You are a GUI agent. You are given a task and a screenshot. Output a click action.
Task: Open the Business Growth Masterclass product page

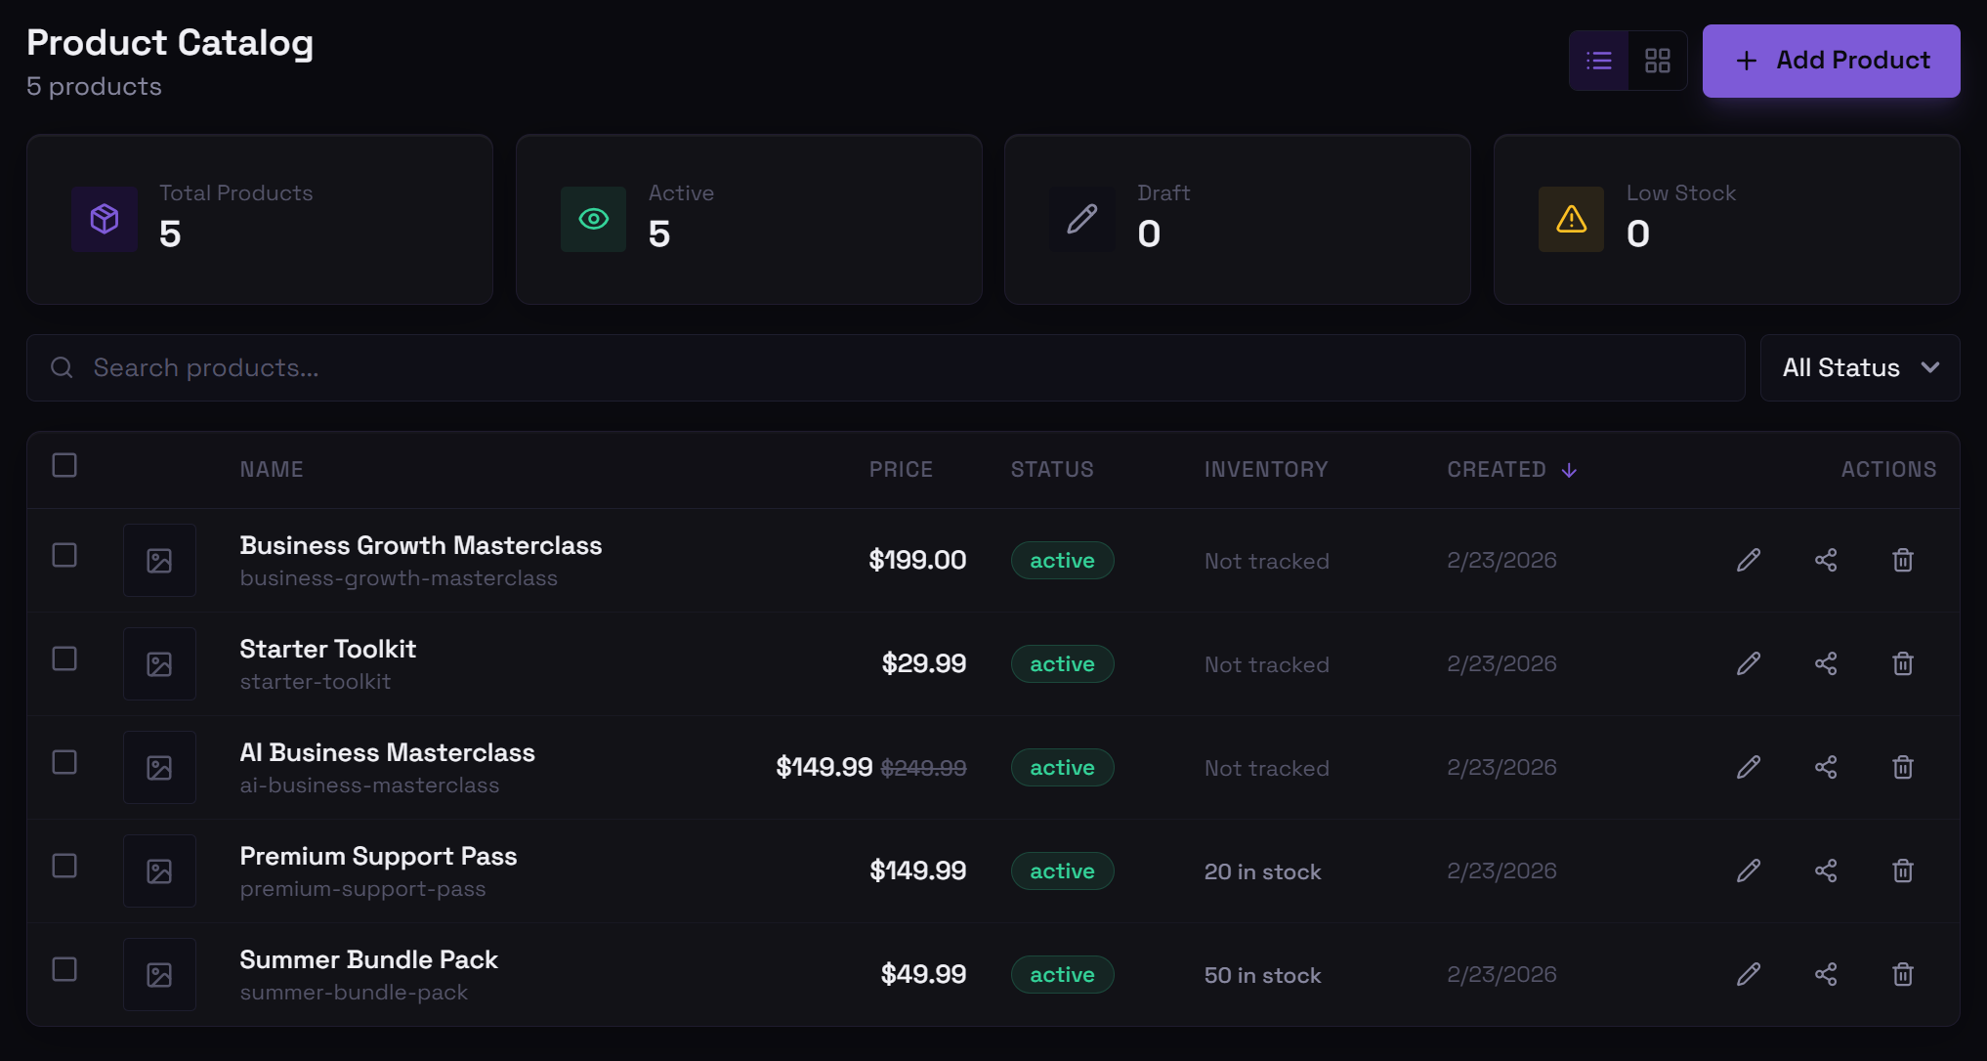pyautogui.click(x=421, y=545)
